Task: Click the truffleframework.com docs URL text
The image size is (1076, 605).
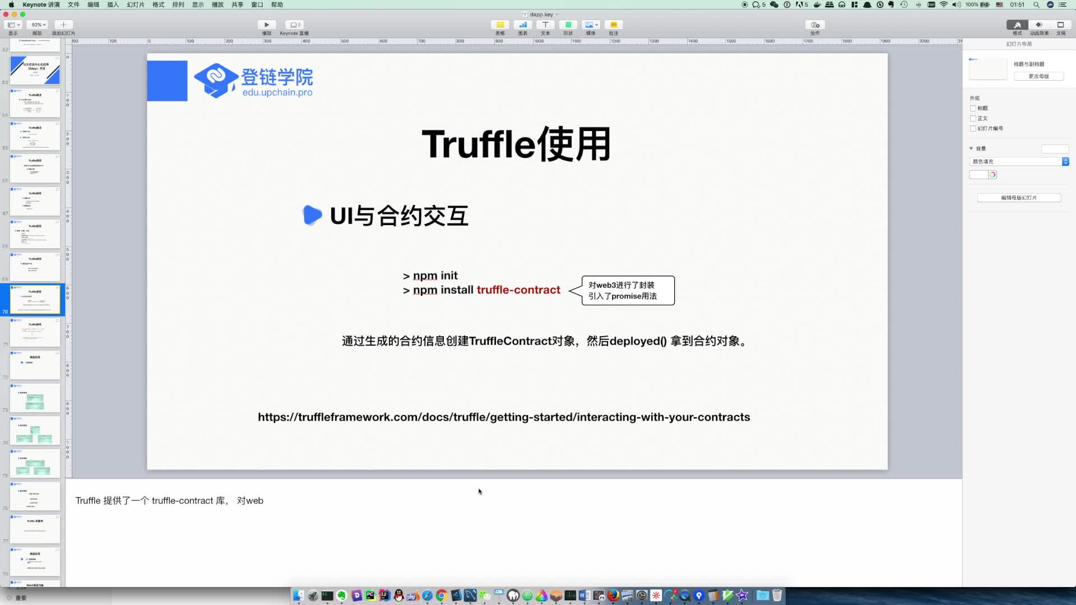Action: point(504,417)
